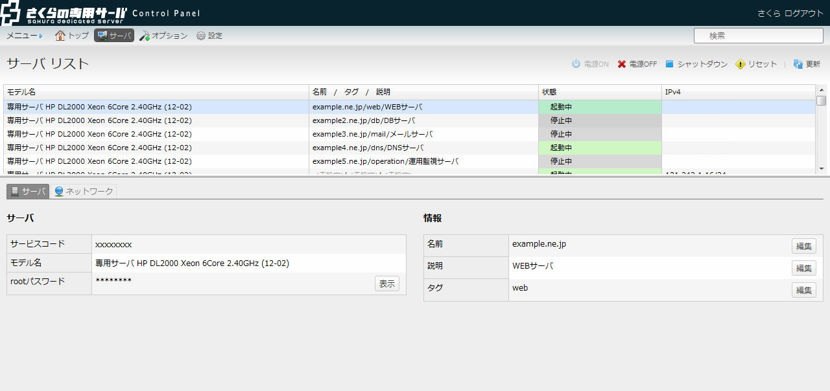
Task: Select the example2.ne.jp DB server row
Action: click(363, 120)
